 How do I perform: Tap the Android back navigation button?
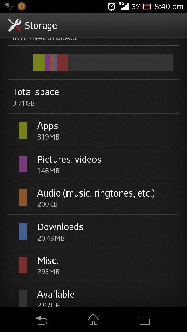coord(42,321)
